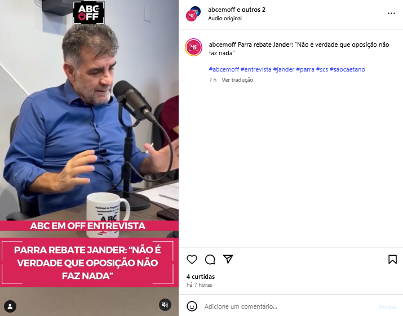Open the three-dot more options menu
The image size is (403, 316).
tap(391, 14)
